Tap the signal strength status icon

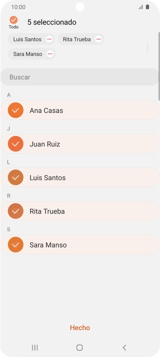[x=141, y=7]
